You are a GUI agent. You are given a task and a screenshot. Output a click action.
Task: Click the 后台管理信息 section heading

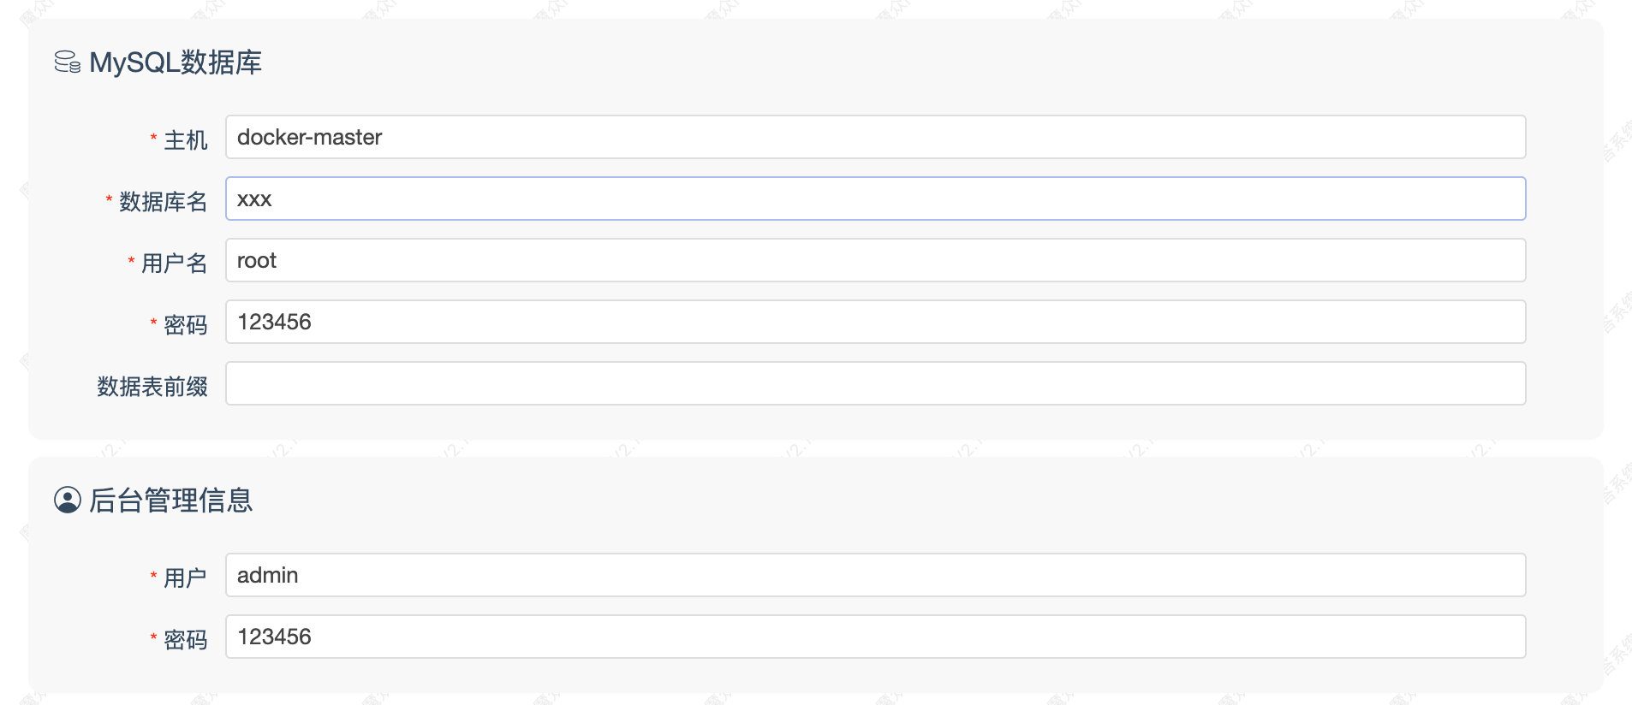coord(171,500)
